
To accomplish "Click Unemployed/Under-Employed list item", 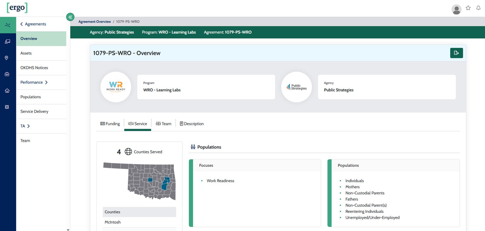I will 373,218.
